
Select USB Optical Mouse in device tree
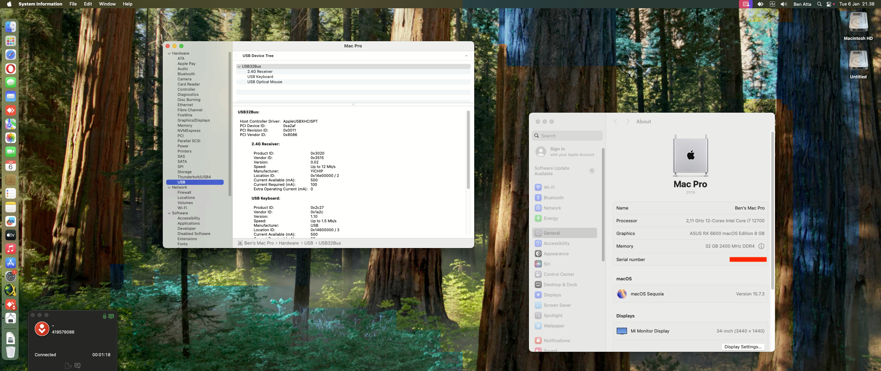click(x=353, y=82)
